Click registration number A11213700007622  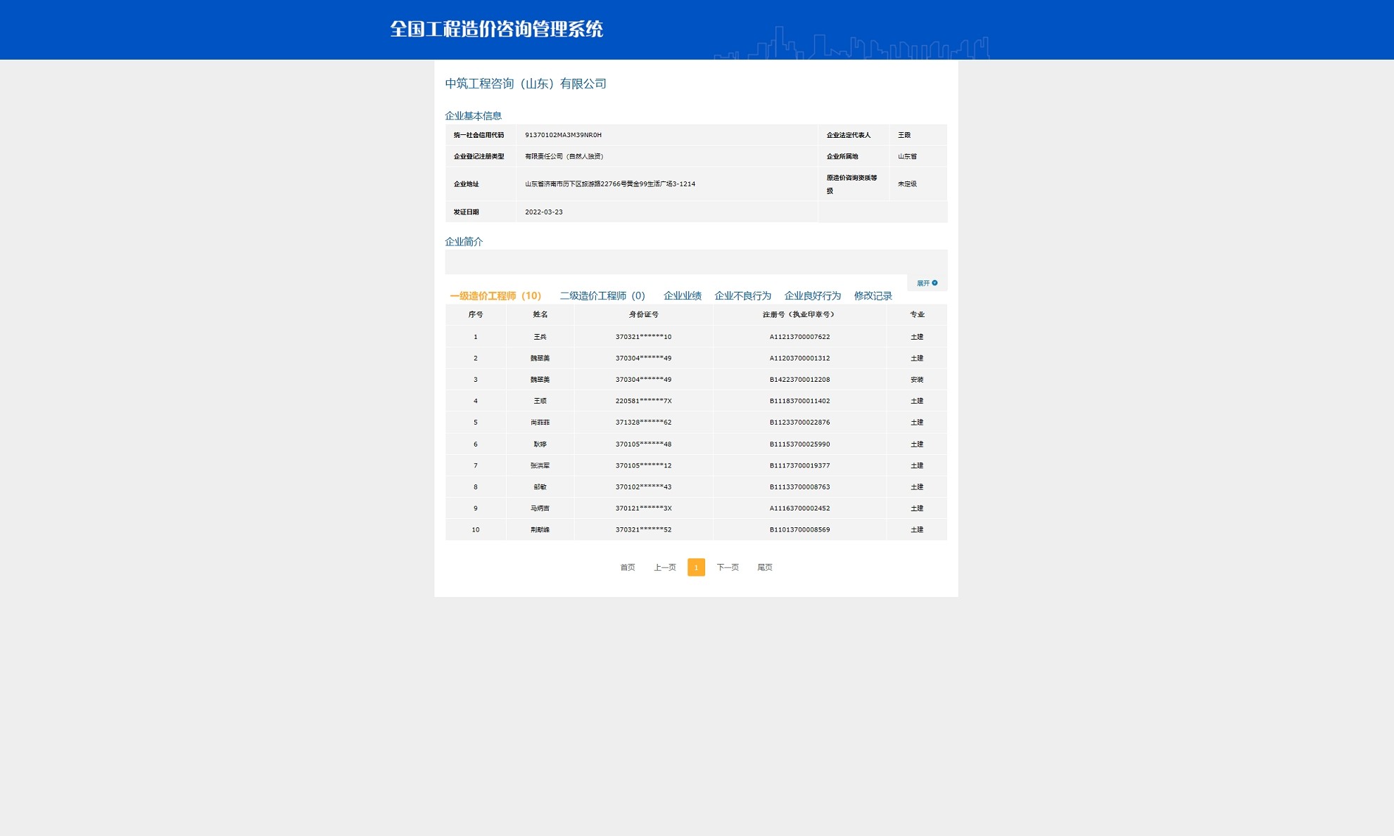[x=800, y=336]
